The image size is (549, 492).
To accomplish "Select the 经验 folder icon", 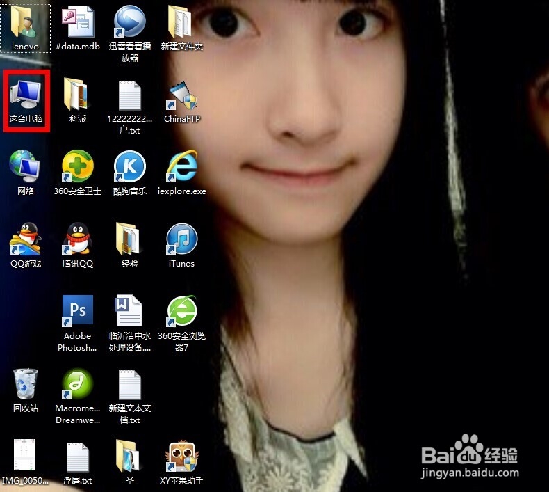I will coord(128,239).
